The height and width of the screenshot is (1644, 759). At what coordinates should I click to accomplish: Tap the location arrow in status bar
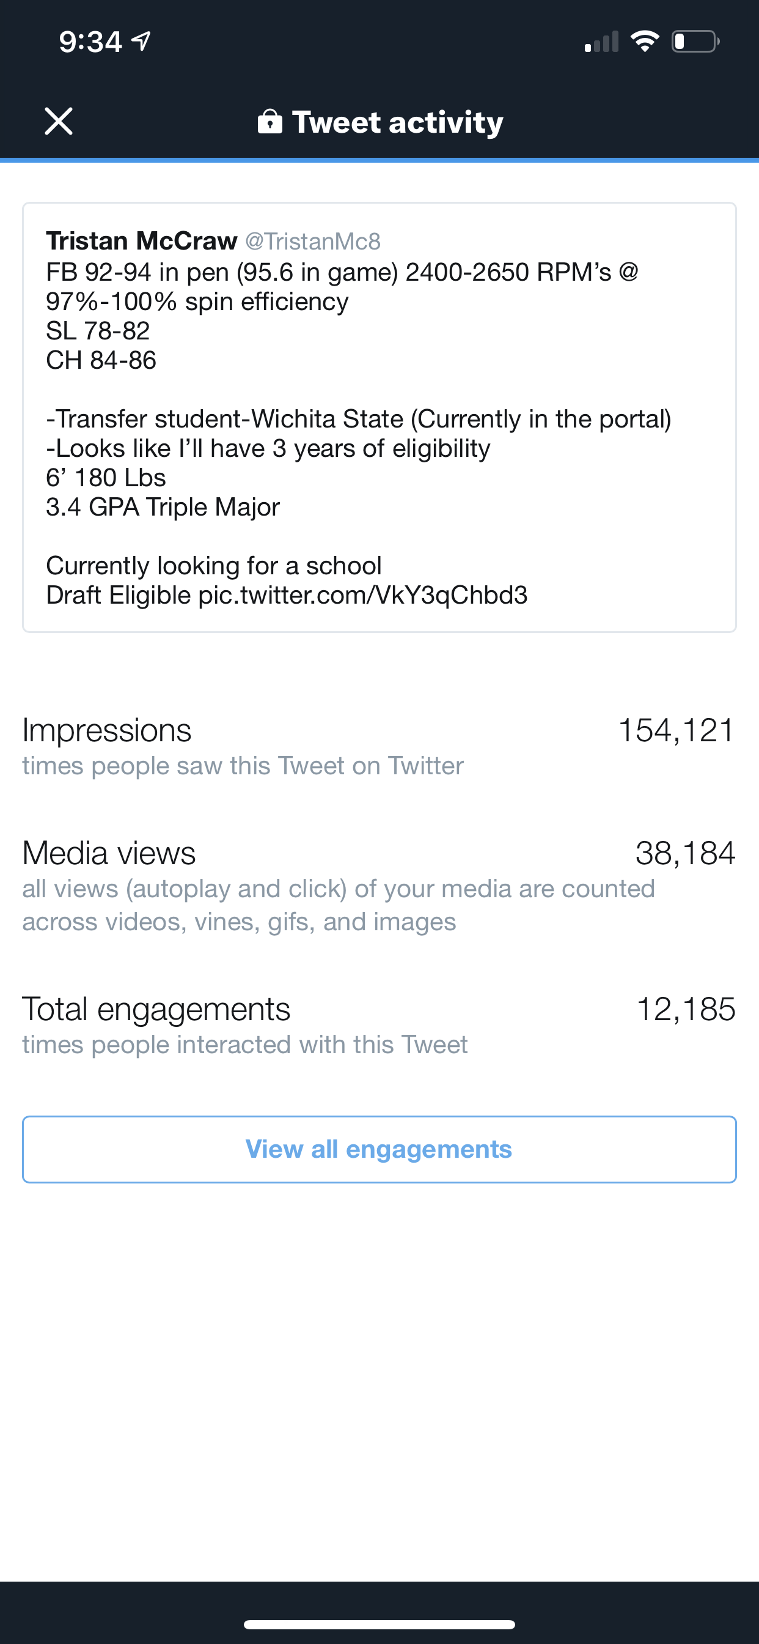tap(141, 41)
